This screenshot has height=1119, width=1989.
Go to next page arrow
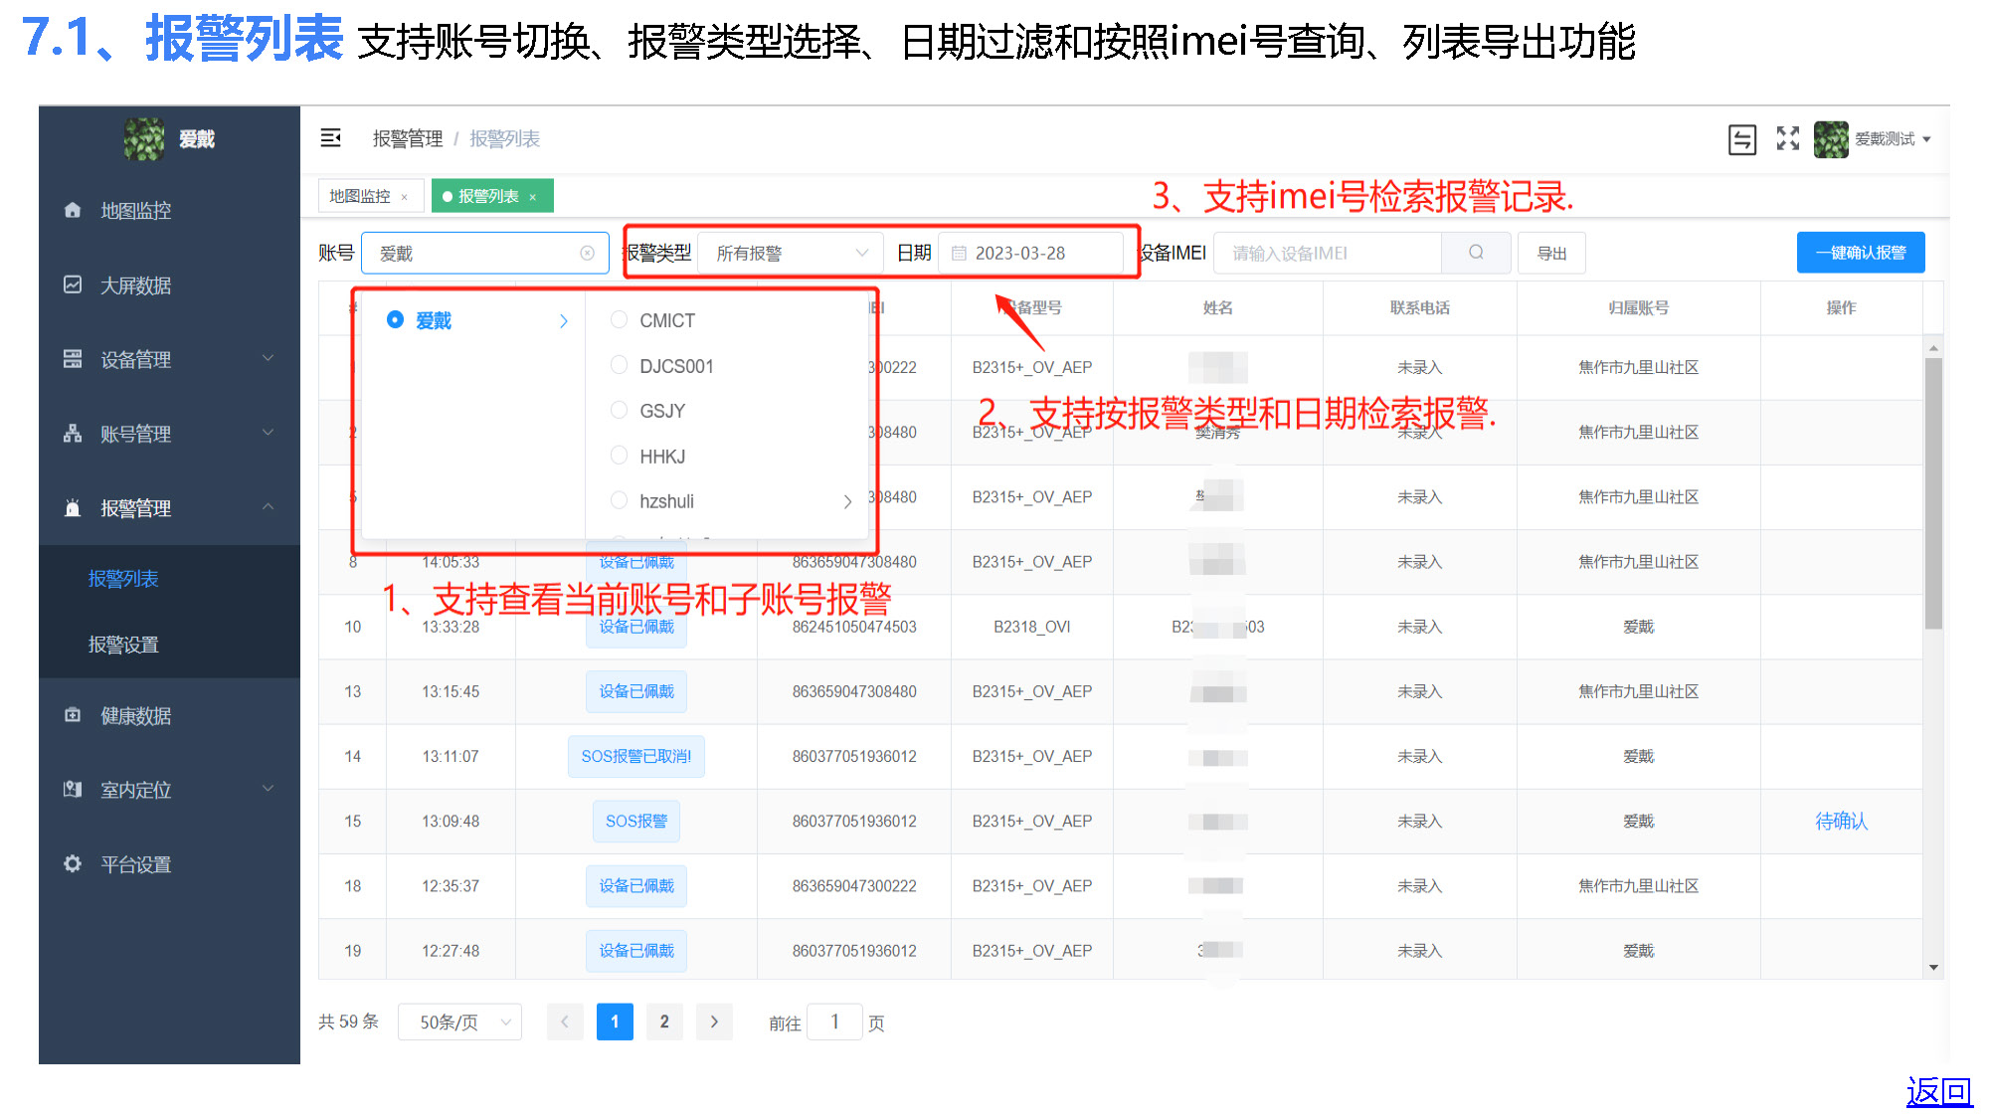(x=714, y=1022)
